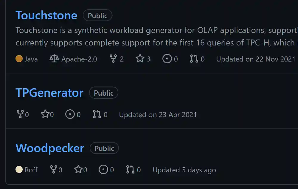Click the Apache-2.0 license text
This screenshot has width=298, height=189.
tap(79, 59)
